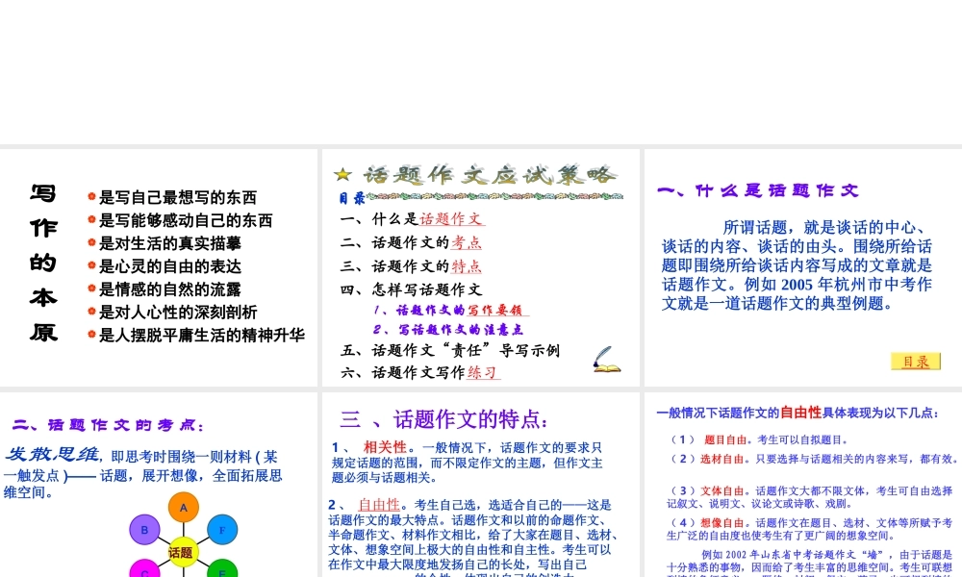Select the orange circle labeled A
Screen dimensions: 962x577
pos(185,507)
